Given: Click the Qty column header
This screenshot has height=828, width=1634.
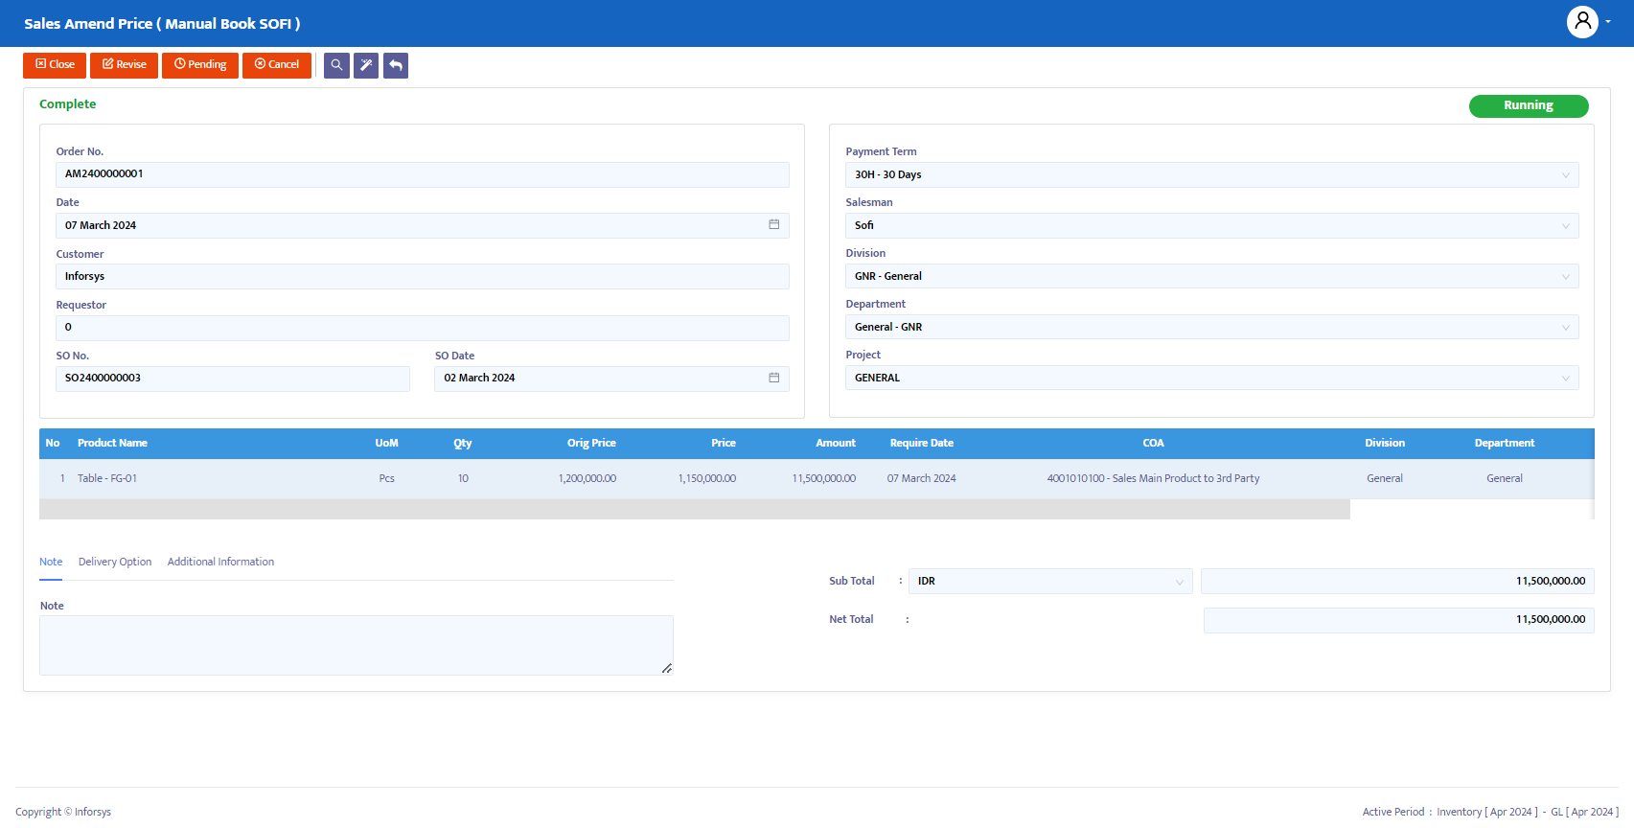Looking at the screenshot, I should point(463,443).
